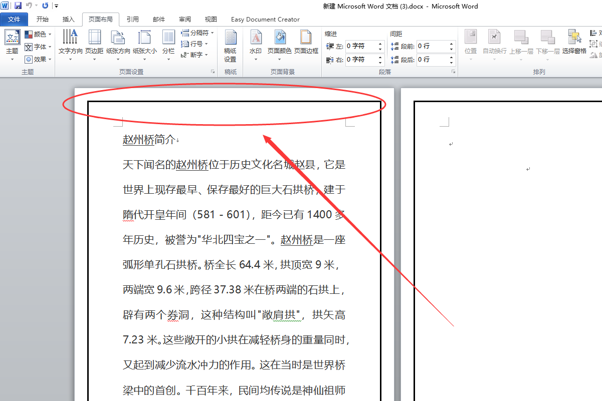Click the left indent icon beside 左
The height and width of the screenshot is (401, 602).
pyautogui.click(x=330, y=46)
